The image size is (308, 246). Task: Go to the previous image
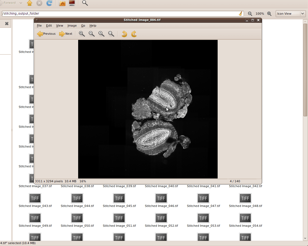click(46, 34)
